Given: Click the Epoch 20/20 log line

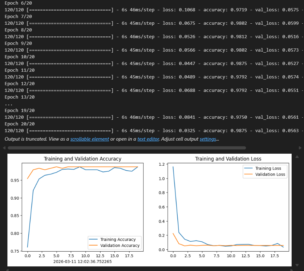Looking at the screenshot, I should 19,124.
